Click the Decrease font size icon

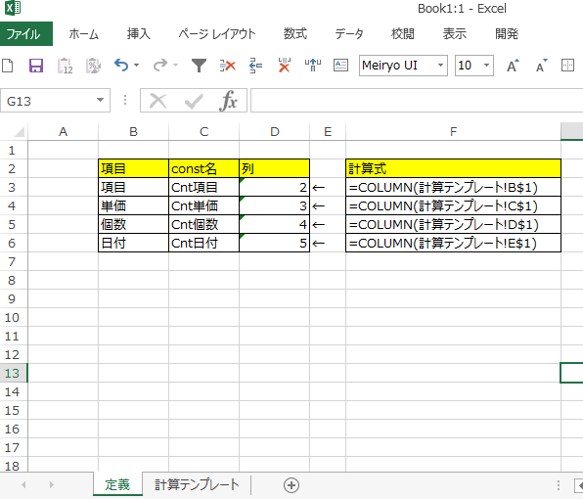pos(541,66)
